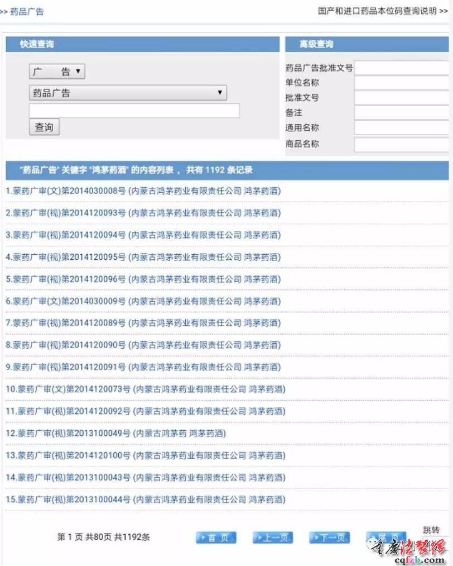Click the 通用名称 input field
The height and width of the screenshot is (566, 453).
point(402,128)
